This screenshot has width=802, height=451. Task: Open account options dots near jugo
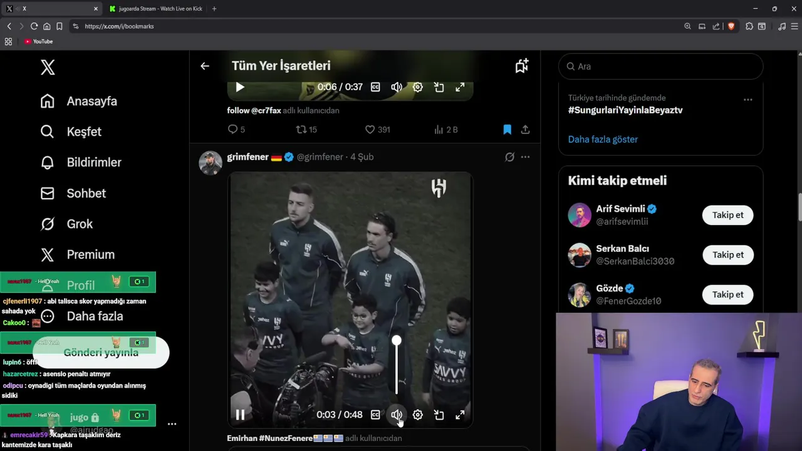click(172, 424)
